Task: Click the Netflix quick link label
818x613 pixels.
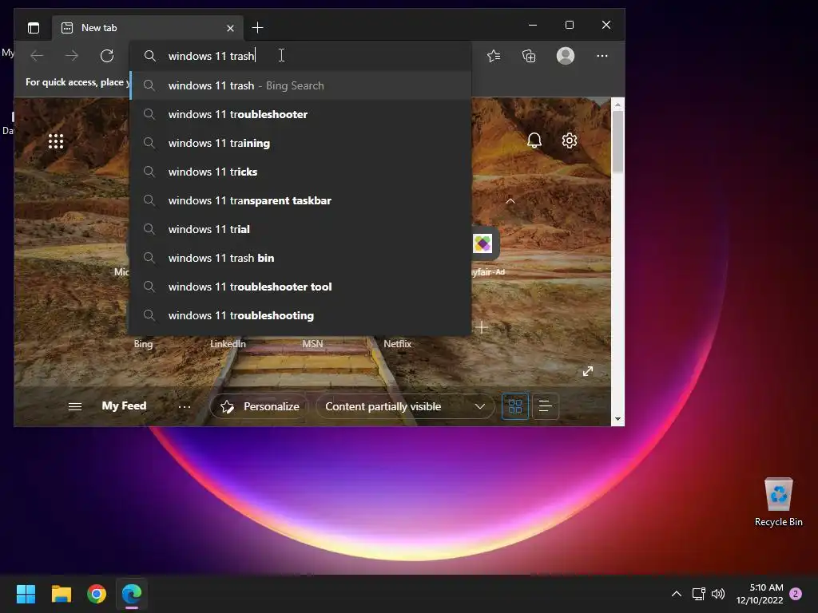Action: click(x=398, y=343)
